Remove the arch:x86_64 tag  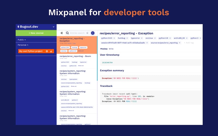coord(187,38)
